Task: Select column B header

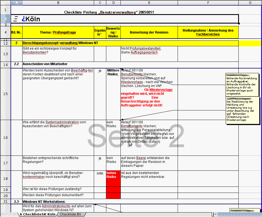Action: (58, 3)
